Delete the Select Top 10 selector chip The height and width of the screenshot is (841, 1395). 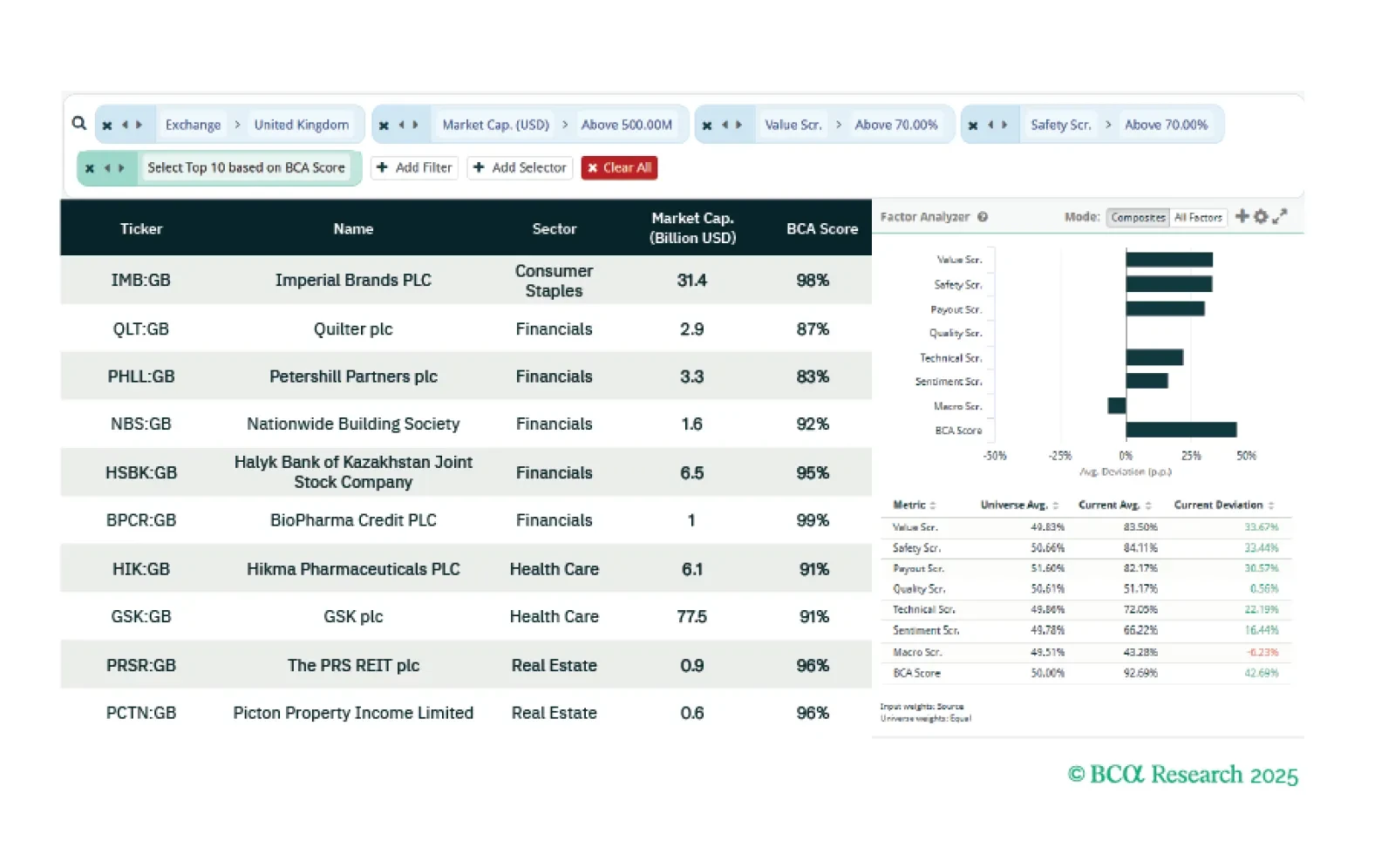pos(90,168)
